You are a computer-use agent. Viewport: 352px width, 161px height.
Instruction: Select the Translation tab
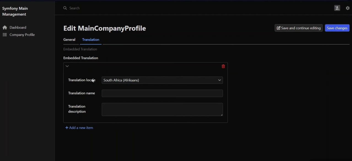click(91, 40)
